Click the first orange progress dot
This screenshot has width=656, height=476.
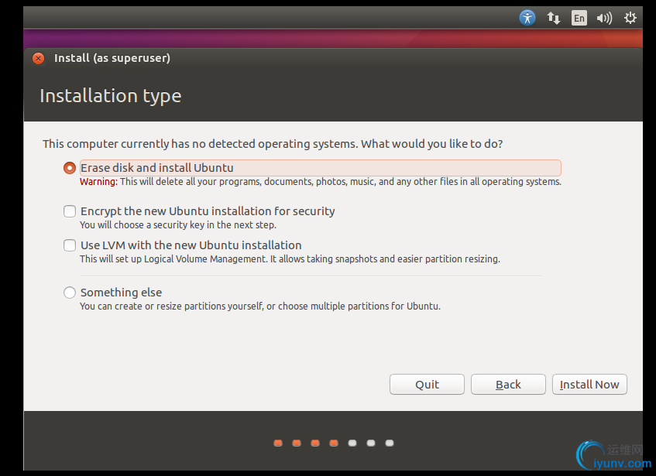click(278, 443)
